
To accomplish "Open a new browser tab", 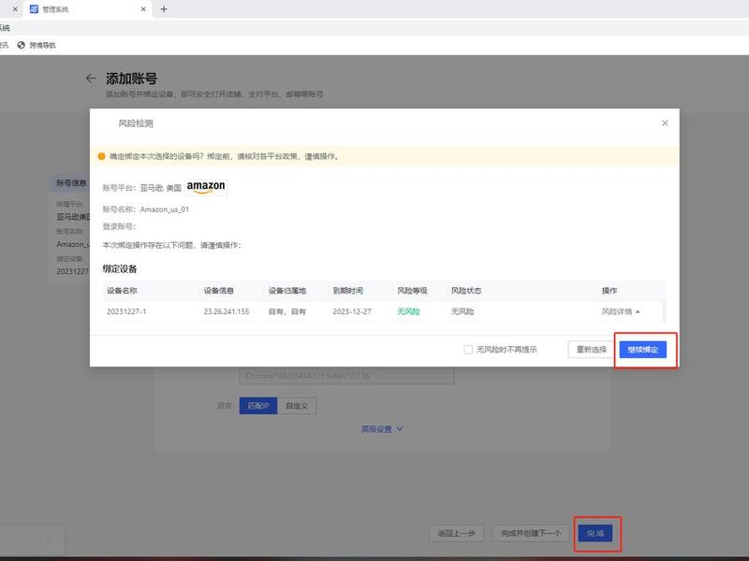I will pyautogui.click(x=163, y=9).
